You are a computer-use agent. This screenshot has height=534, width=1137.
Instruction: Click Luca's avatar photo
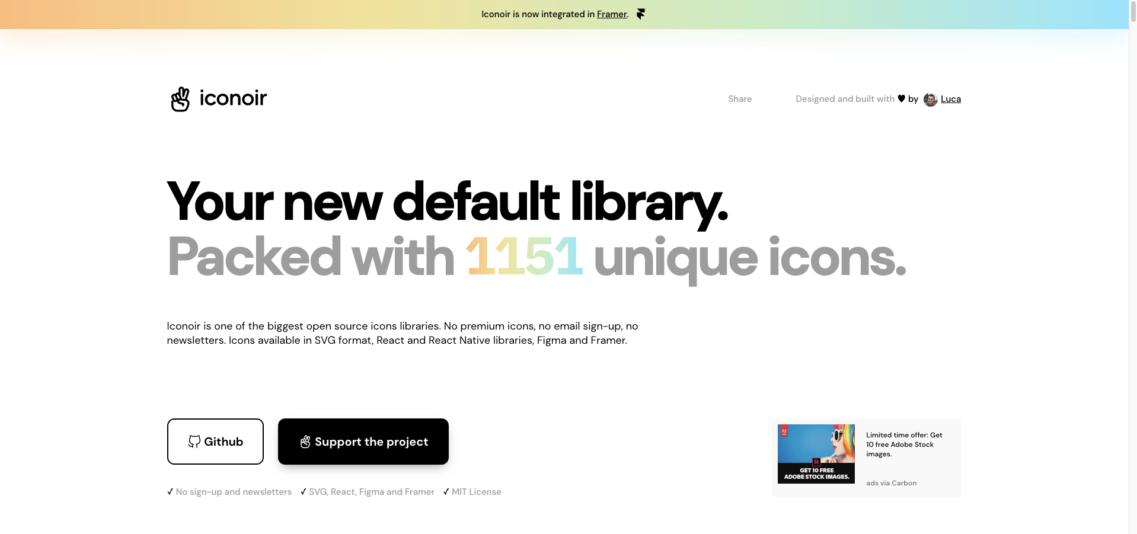931,100
